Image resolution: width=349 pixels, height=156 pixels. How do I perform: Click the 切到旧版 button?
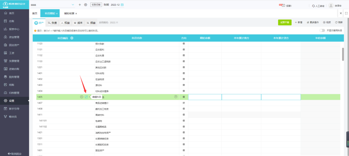point(96,5)
